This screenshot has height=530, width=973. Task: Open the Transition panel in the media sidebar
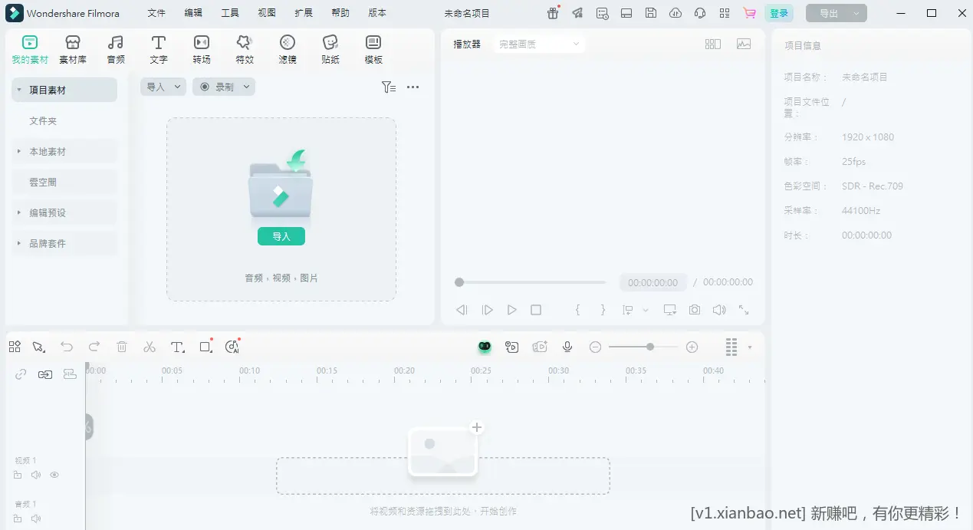tap(201, 48)
